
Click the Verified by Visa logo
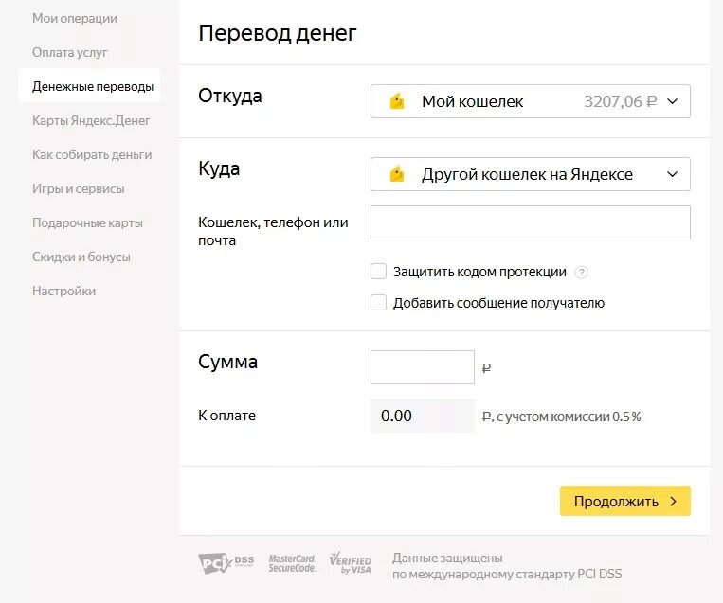(351, 562)
